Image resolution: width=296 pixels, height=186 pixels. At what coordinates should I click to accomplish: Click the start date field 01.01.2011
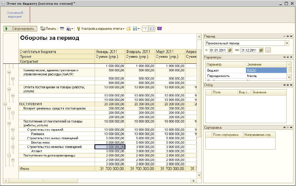tap(218, 50)
